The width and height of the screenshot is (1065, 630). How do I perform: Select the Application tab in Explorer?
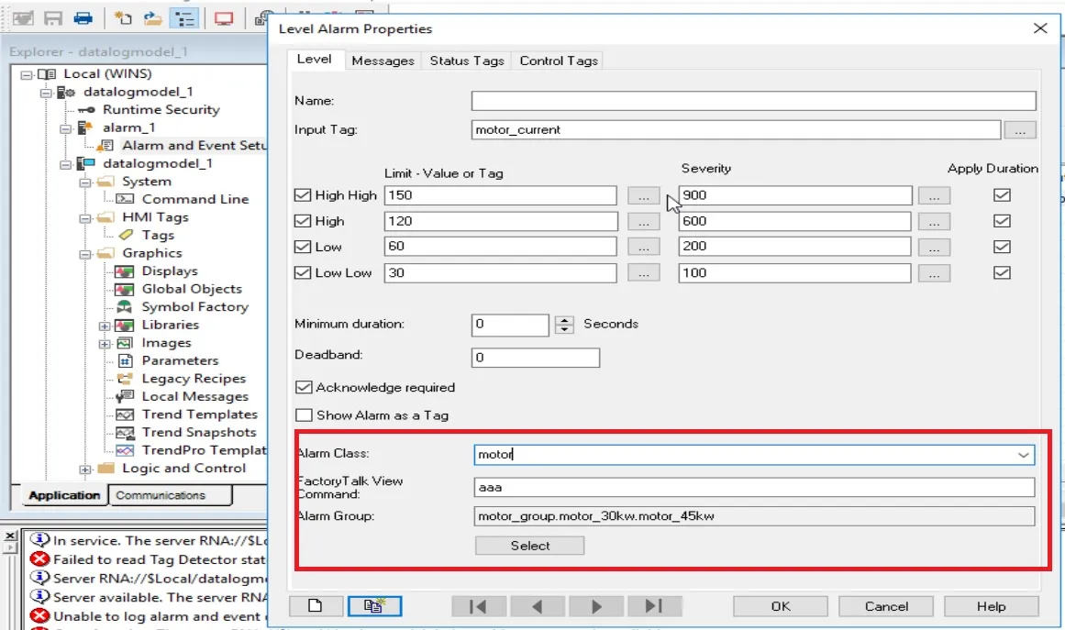[x=64, y=495]
